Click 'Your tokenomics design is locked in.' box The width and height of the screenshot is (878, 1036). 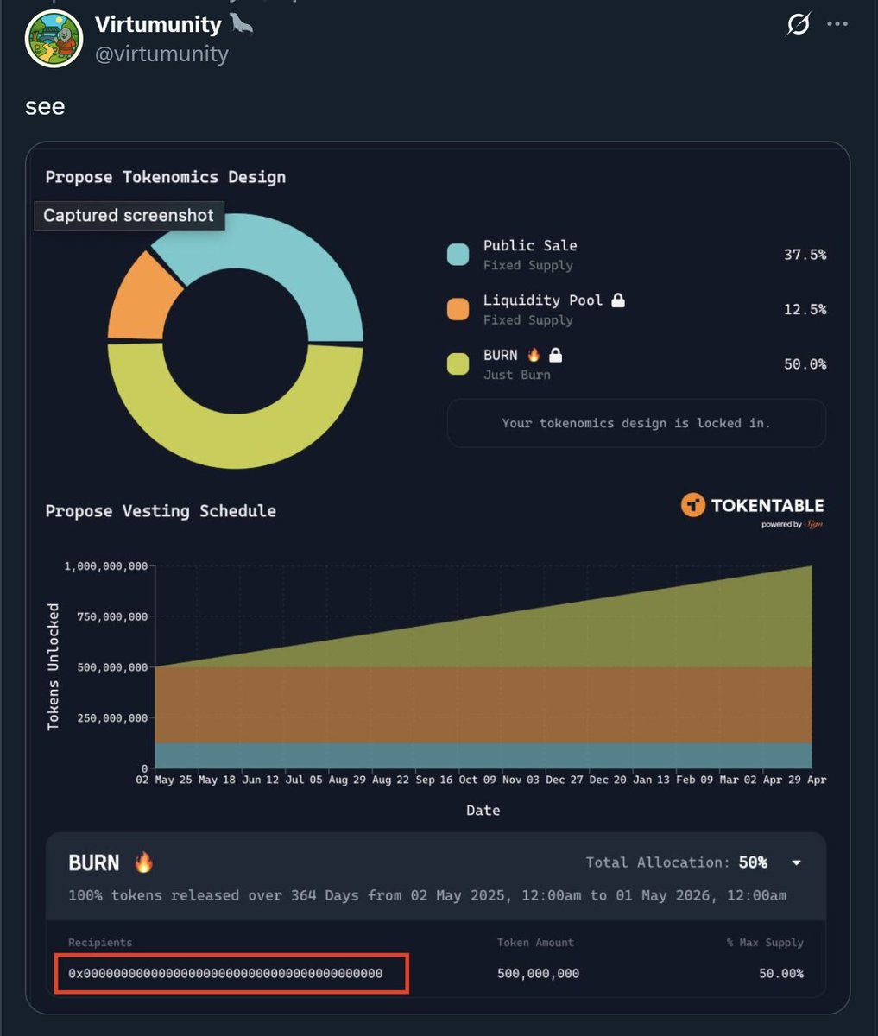pos(636,423)
